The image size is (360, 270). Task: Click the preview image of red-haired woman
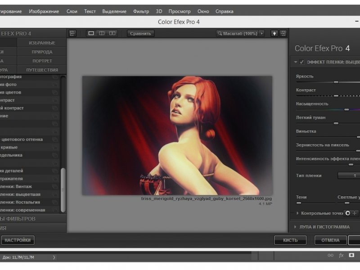point(177,135)
